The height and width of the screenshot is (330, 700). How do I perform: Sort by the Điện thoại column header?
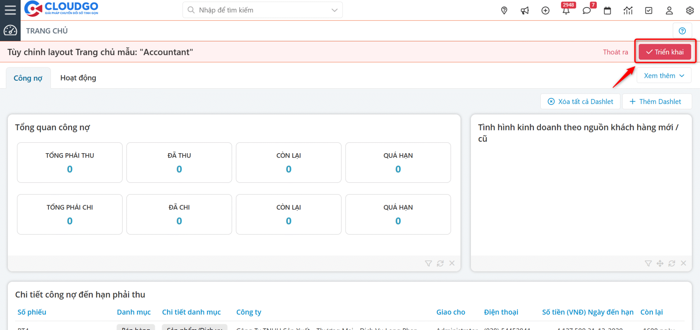[501, 312]
